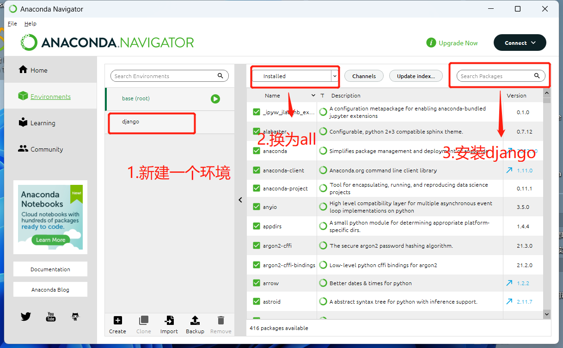Screen dimensions: 563x348
Task: Toggle the astroid package checkbox
Action: (257, 301)
